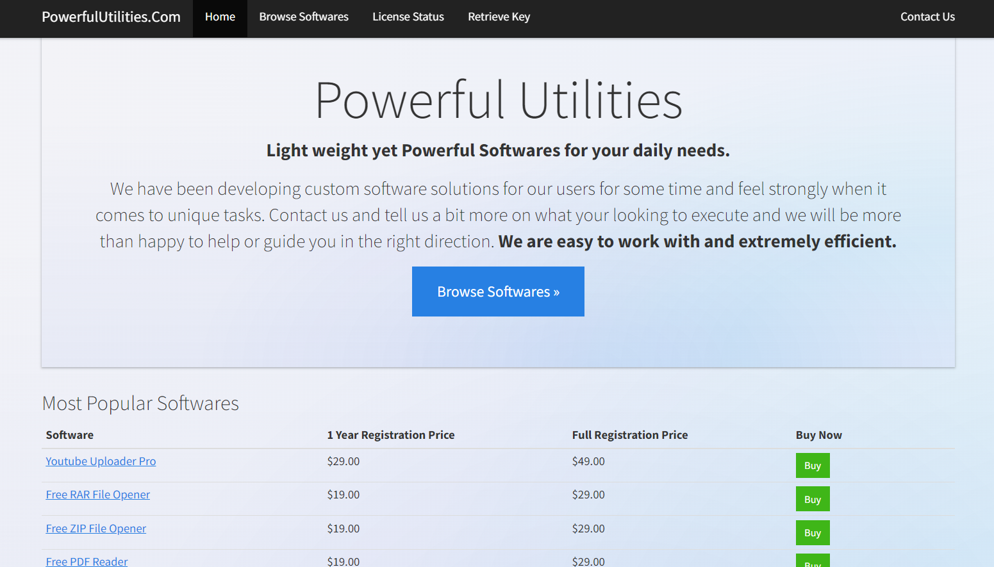The image size is (994, 567).
Task: Click the Software column header
Action: click(70, 435)
